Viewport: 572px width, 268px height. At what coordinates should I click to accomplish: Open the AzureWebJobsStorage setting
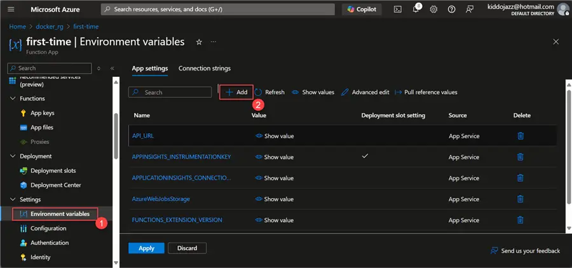tap(161, 199)
